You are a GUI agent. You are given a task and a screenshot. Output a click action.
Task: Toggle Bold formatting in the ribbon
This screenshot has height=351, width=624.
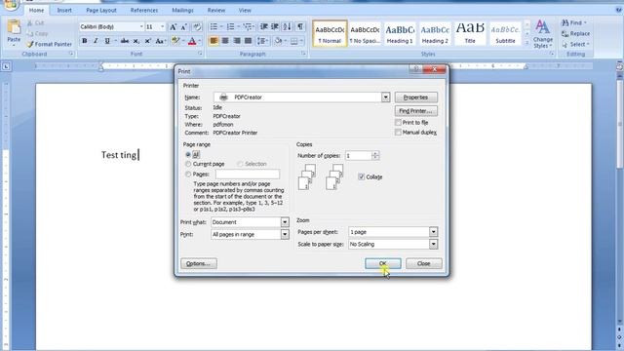pos(85,41)
